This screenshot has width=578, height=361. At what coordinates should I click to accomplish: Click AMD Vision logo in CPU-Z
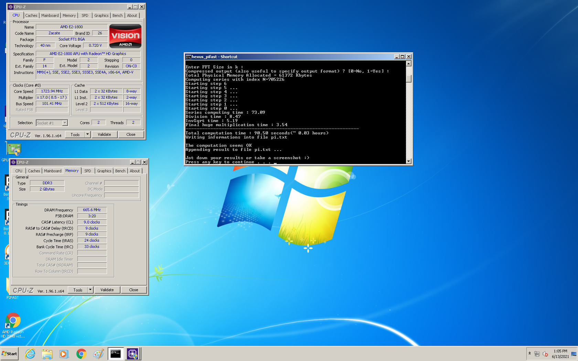125,36
